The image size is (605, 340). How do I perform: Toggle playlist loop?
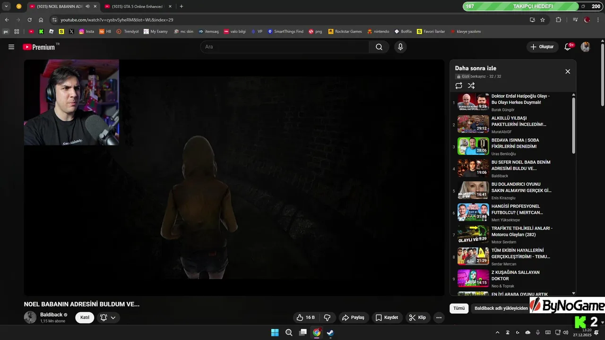(458, 85)
